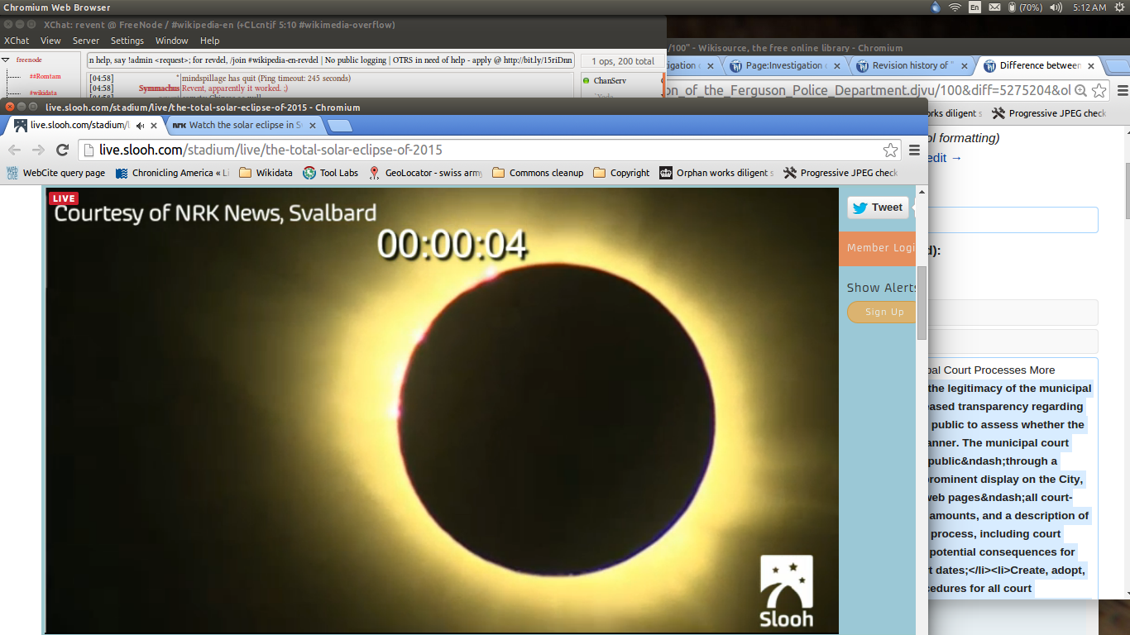Open the system power gear menu
Screen dimensions: 1130x635
(x=1119, y=7)
